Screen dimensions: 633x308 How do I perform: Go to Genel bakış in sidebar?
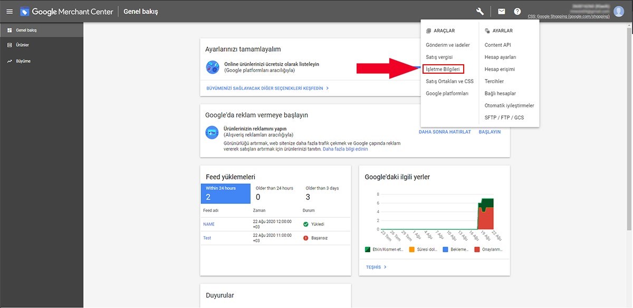[42, 31]
